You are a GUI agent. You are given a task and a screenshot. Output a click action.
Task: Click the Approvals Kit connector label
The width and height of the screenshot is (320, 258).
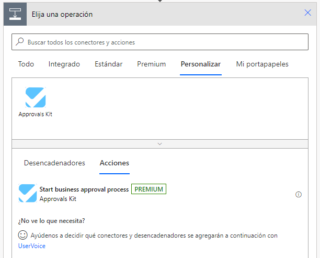tap(36, 114)
